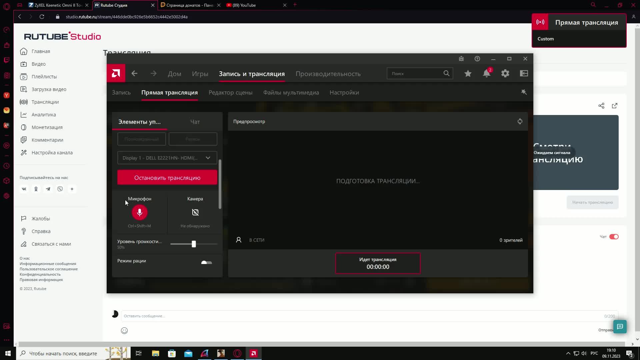Click the AMD bug report icon

pyautogui.click(x=461, y=59)
